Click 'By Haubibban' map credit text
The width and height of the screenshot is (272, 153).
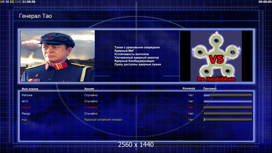click(216, 79)
